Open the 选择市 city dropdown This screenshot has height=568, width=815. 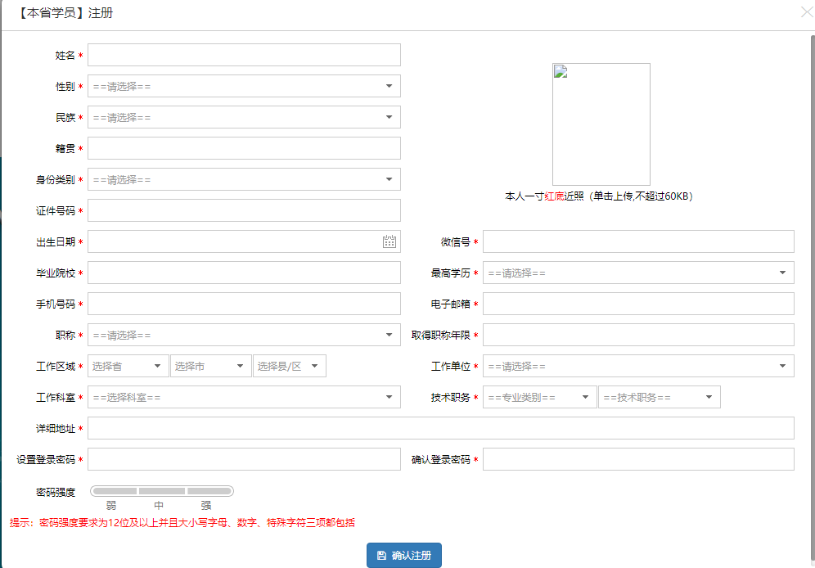click(211, 366)
